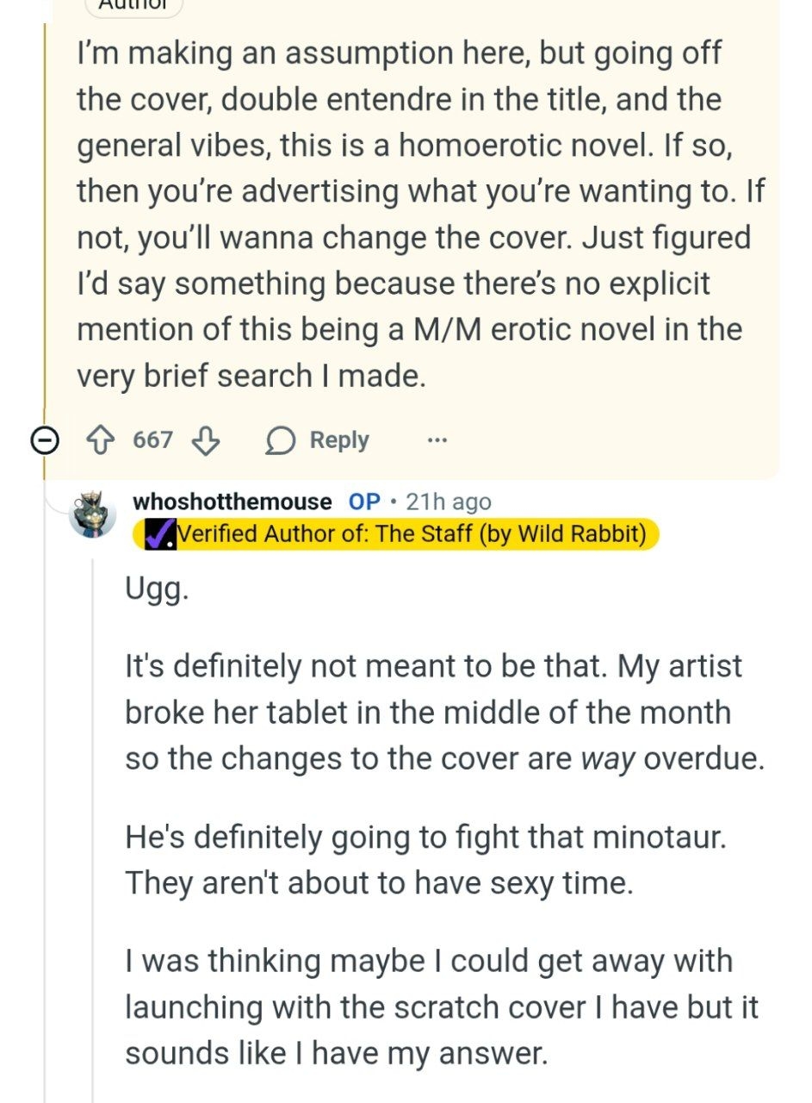
Task: Open whoshotthemouse's avatar picture
Action: click(92, 514)
